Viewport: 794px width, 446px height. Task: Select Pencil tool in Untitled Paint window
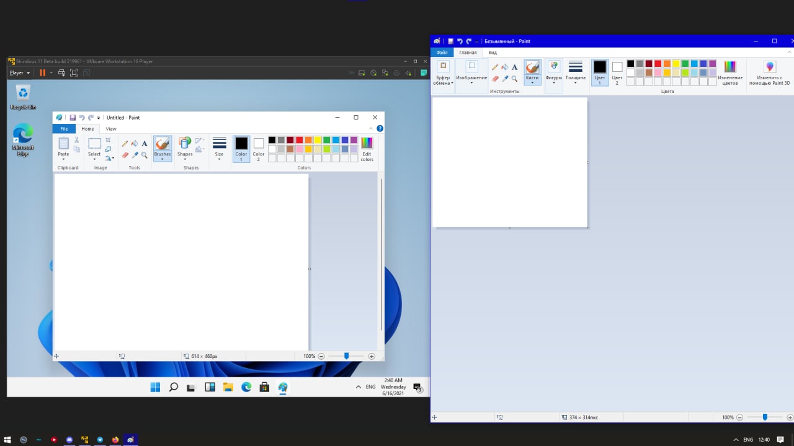click(x=125, y=143)
